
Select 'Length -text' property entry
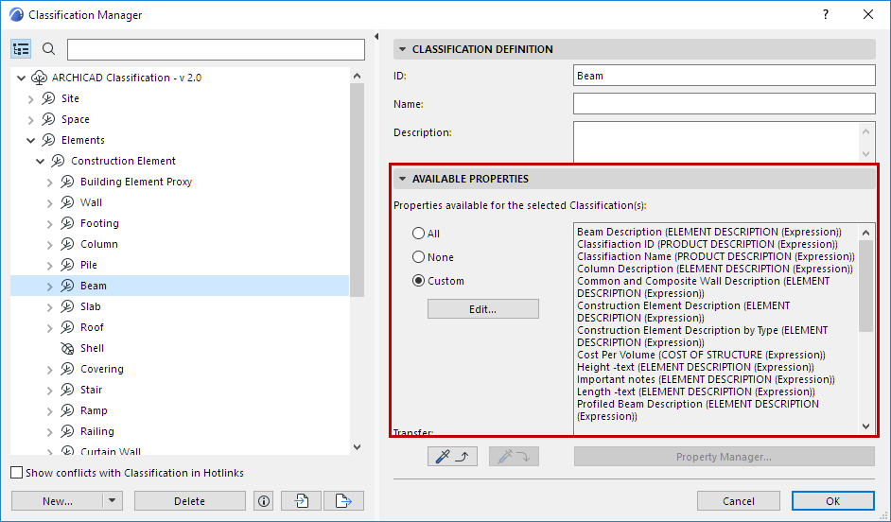(x=696, y=391)
